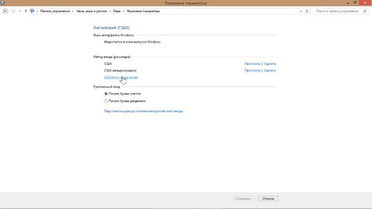
Task: Open handwriting recognition personalization link
Action: tap(144, 111)
